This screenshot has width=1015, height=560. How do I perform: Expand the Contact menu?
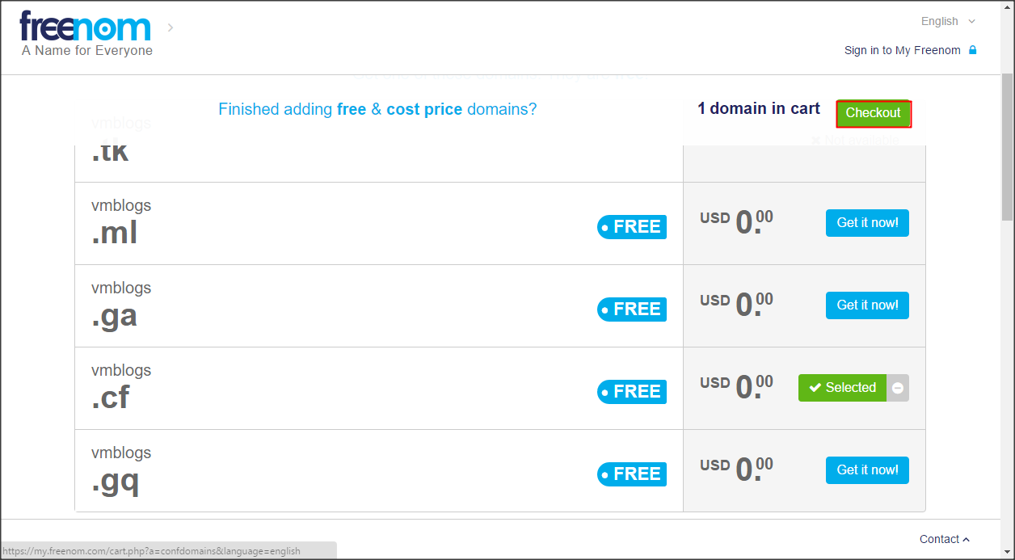(x=944, y=539)
